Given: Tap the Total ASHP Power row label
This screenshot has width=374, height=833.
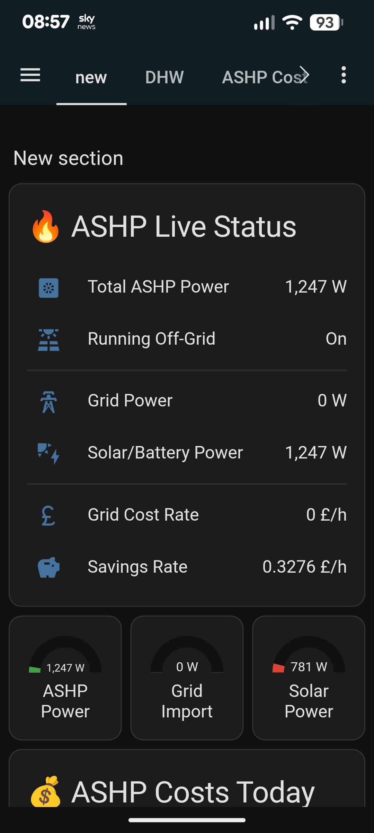Looking at the screenshot, I should tap(158, 287).
